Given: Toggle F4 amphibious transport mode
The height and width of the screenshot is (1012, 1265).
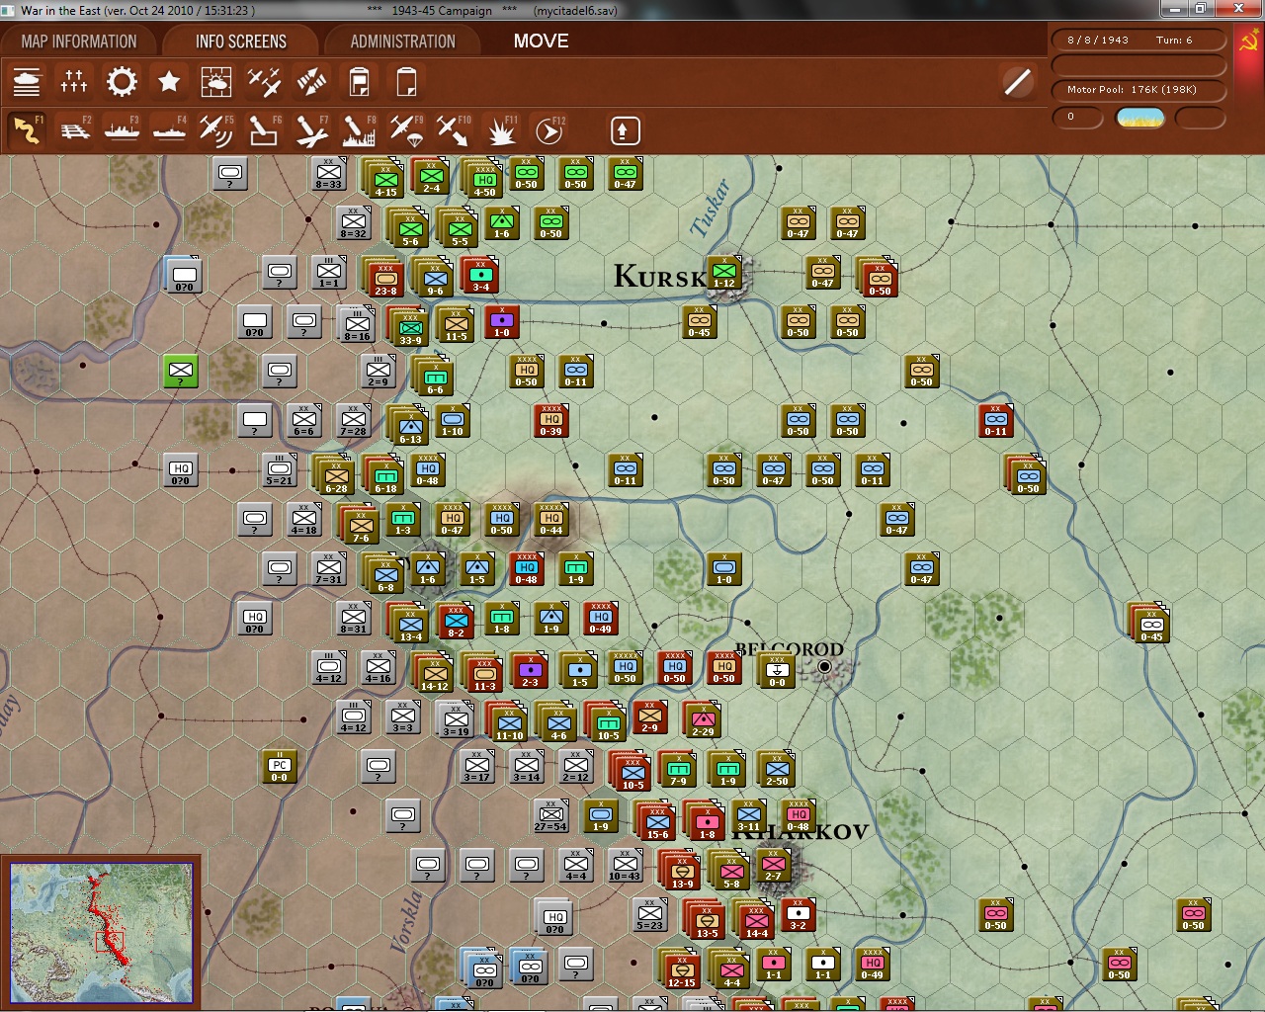Looking at the screenshot, I should point(169,130).
